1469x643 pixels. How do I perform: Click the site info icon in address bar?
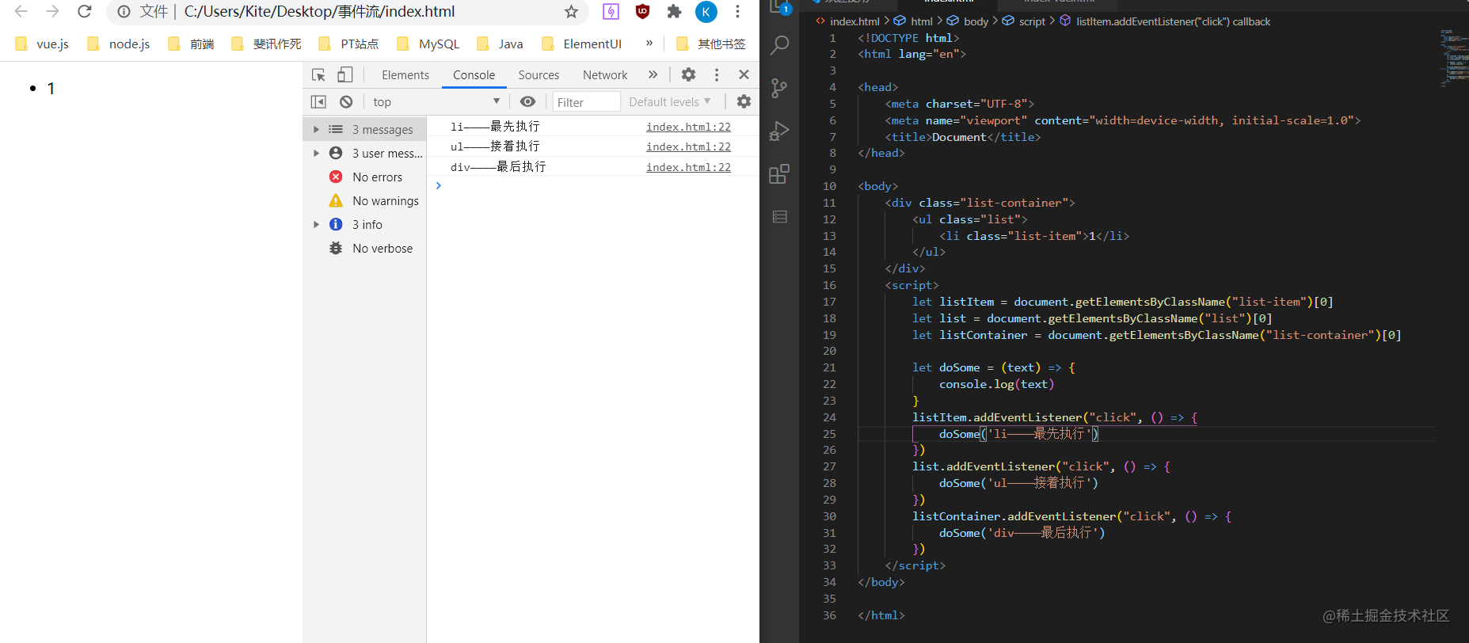pyautogui.click(x=124, y=11)
